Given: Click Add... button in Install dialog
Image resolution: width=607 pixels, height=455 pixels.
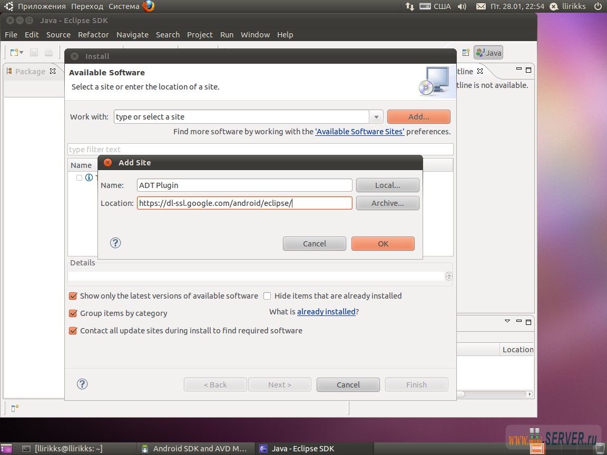Looking at the screenshot, I should coord(418,117).
